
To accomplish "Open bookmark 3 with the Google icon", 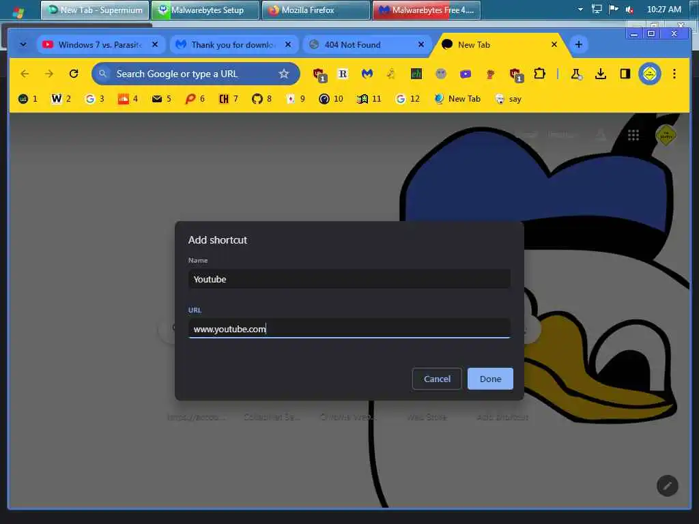I will coord(94,99).
